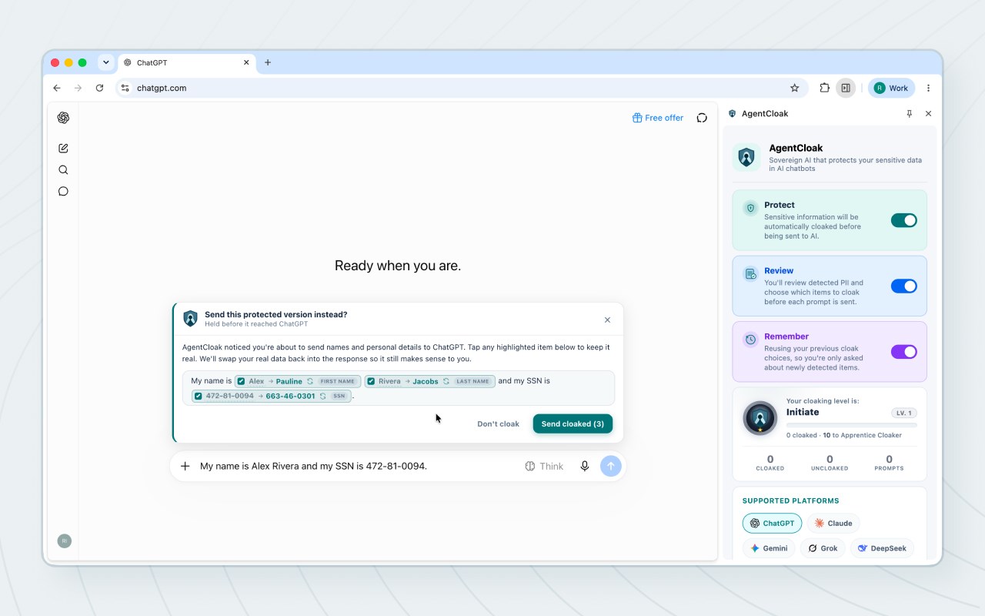The width and height of the screenshot is (985, 616).
Task: Open the Work profile menu
Action: point(892,88)
